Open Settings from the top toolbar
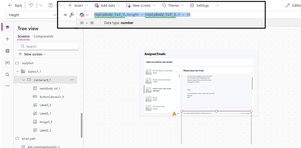The height and width of the screenshot is (148, 301). 199,5
